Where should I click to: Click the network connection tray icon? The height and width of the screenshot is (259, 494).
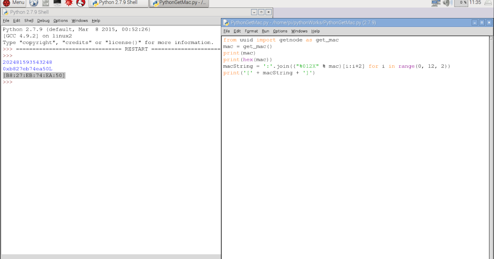pos(436,3)
